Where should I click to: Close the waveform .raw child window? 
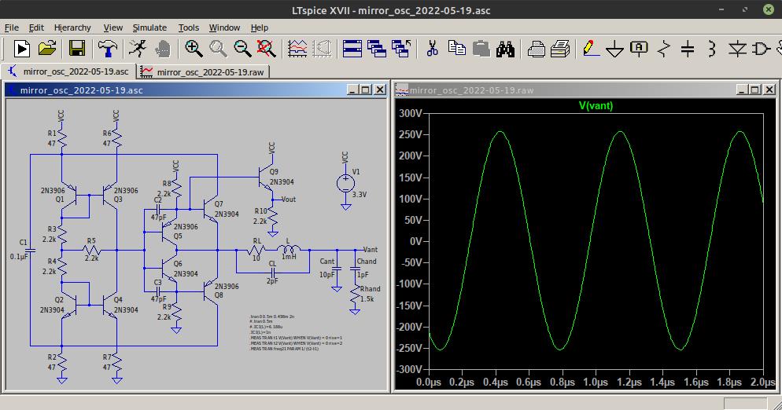769,90
